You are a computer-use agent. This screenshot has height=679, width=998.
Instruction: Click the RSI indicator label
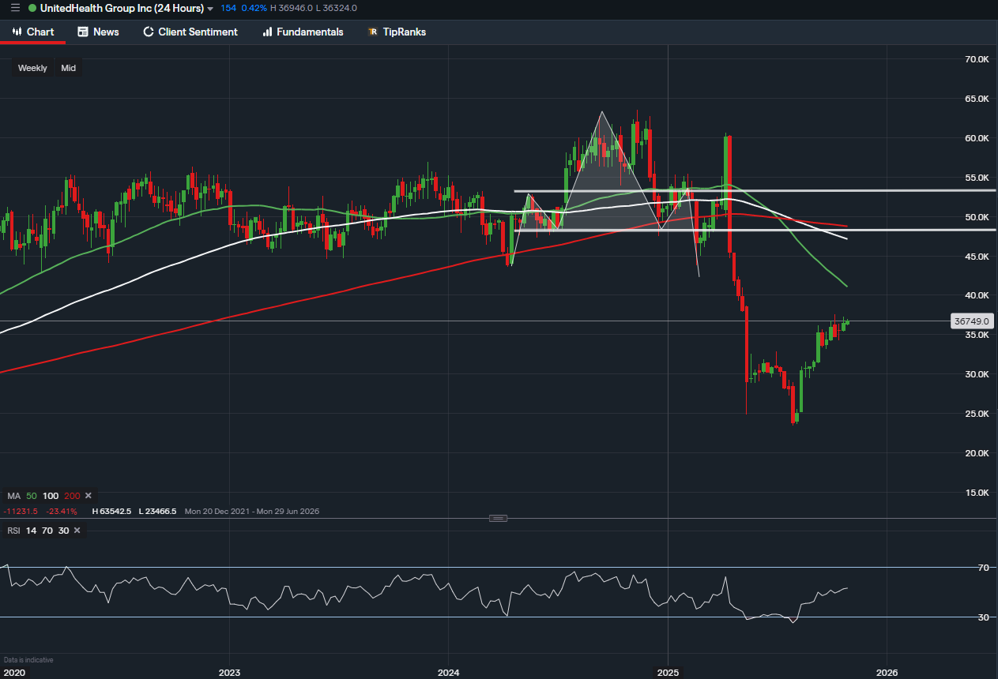[x=13, y=531]
